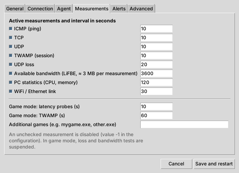This screenshot has height=173, width=239.
Task: Click the Cancel button
Action: [176, 164]
